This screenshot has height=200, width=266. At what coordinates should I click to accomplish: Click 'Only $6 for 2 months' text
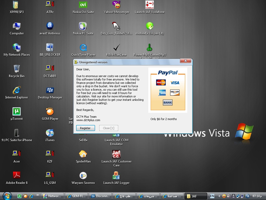(x=164, y=119)
